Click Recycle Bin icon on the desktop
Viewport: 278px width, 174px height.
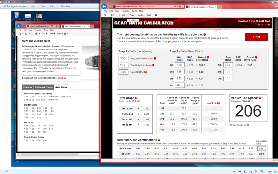17,17
